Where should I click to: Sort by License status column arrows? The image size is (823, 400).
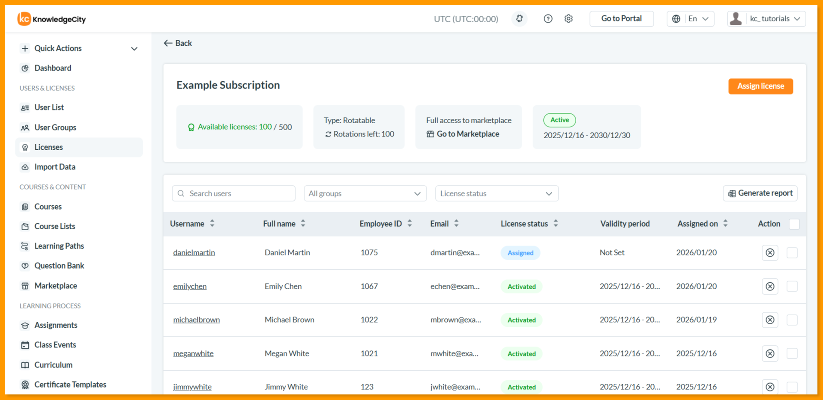pyautogui.click(x=556, y=223)
